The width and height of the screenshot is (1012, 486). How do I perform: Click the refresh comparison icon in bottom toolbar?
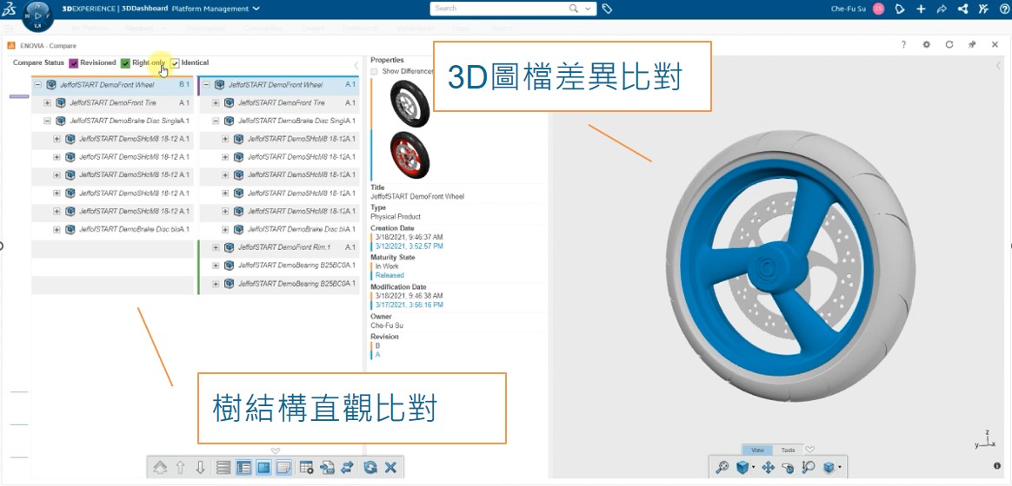click(370, 468)
